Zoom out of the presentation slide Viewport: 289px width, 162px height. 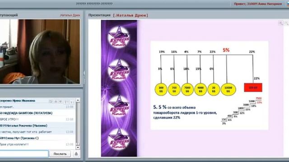pyautogui.click(x=287, y=23)
